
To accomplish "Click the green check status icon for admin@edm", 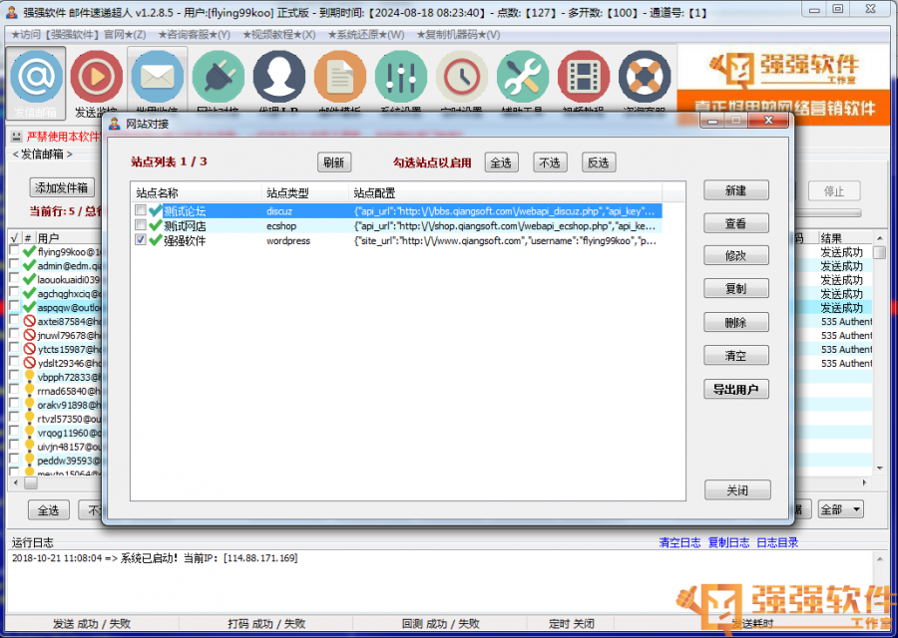I will (29, 265).
